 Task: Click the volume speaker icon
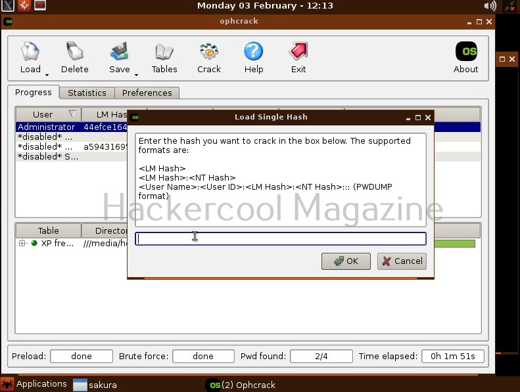coord(490,6)
